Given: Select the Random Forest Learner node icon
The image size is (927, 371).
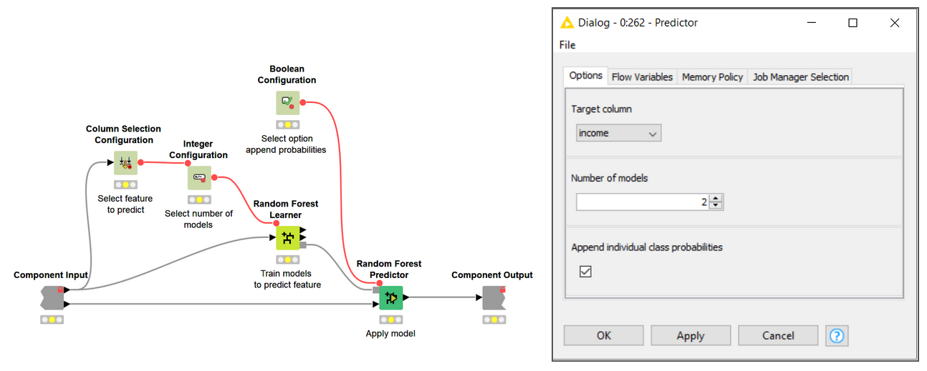Looking at the screenshot, I should pos(287,237).
